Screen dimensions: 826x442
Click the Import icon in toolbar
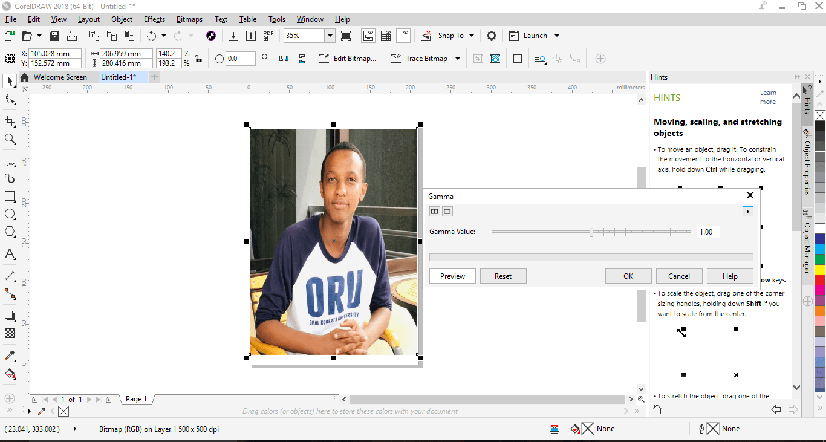click(233, 36)
